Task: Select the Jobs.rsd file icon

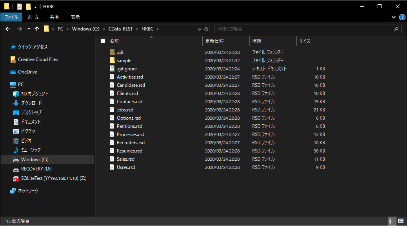Action: point(112,110)
